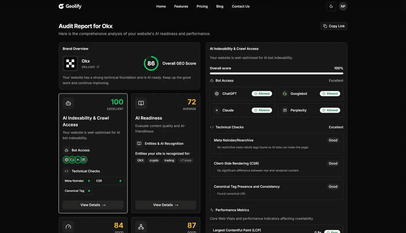Select the ChatGPT bot icon
Image resolution: width=406 pixels, height=233 pixels.
coord(217,93)
